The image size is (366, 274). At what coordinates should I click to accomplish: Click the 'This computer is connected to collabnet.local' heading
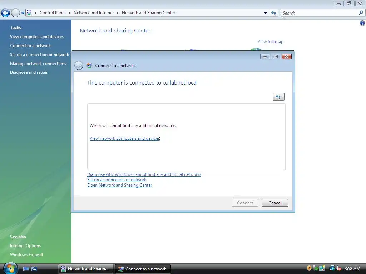[142, 83]
